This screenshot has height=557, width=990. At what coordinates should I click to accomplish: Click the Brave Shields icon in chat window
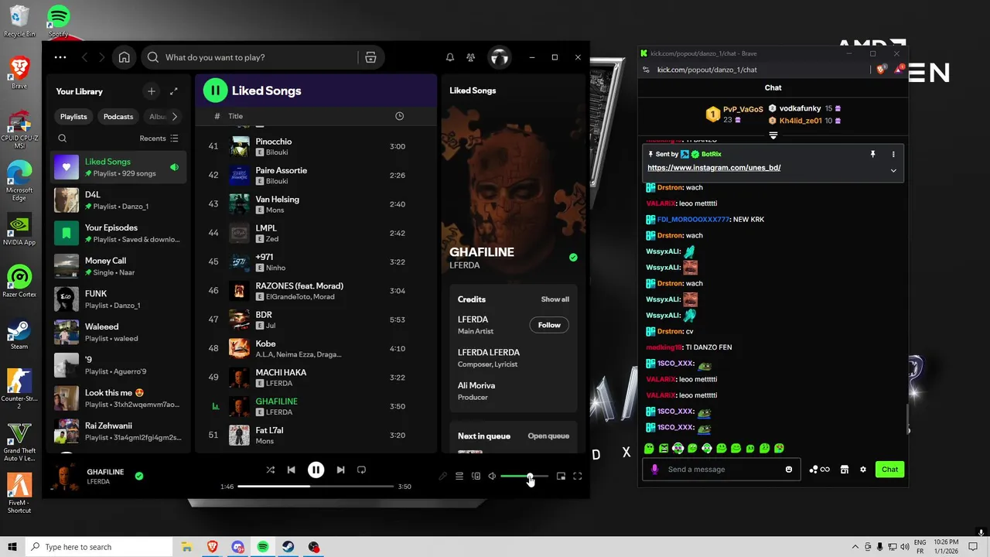click(x=880, y=70)
